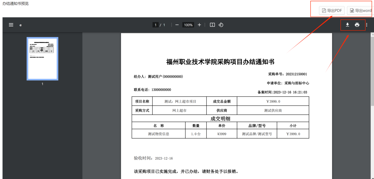
Task: Click the 测试：网上超市项目 project name cell
Action: point(180,101)
